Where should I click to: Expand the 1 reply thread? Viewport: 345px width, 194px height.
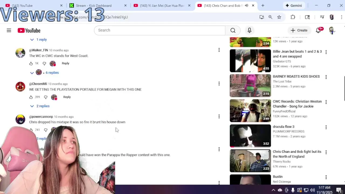[x=39, y=40]
